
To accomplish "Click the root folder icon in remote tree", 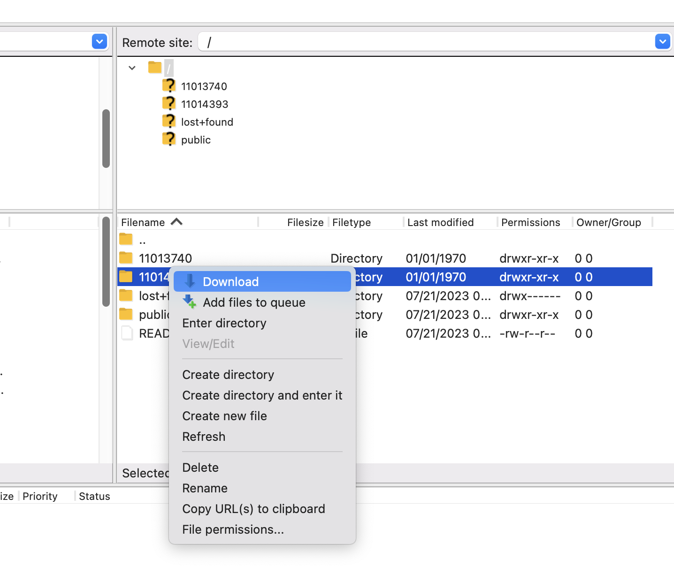I will coord(155,68).
